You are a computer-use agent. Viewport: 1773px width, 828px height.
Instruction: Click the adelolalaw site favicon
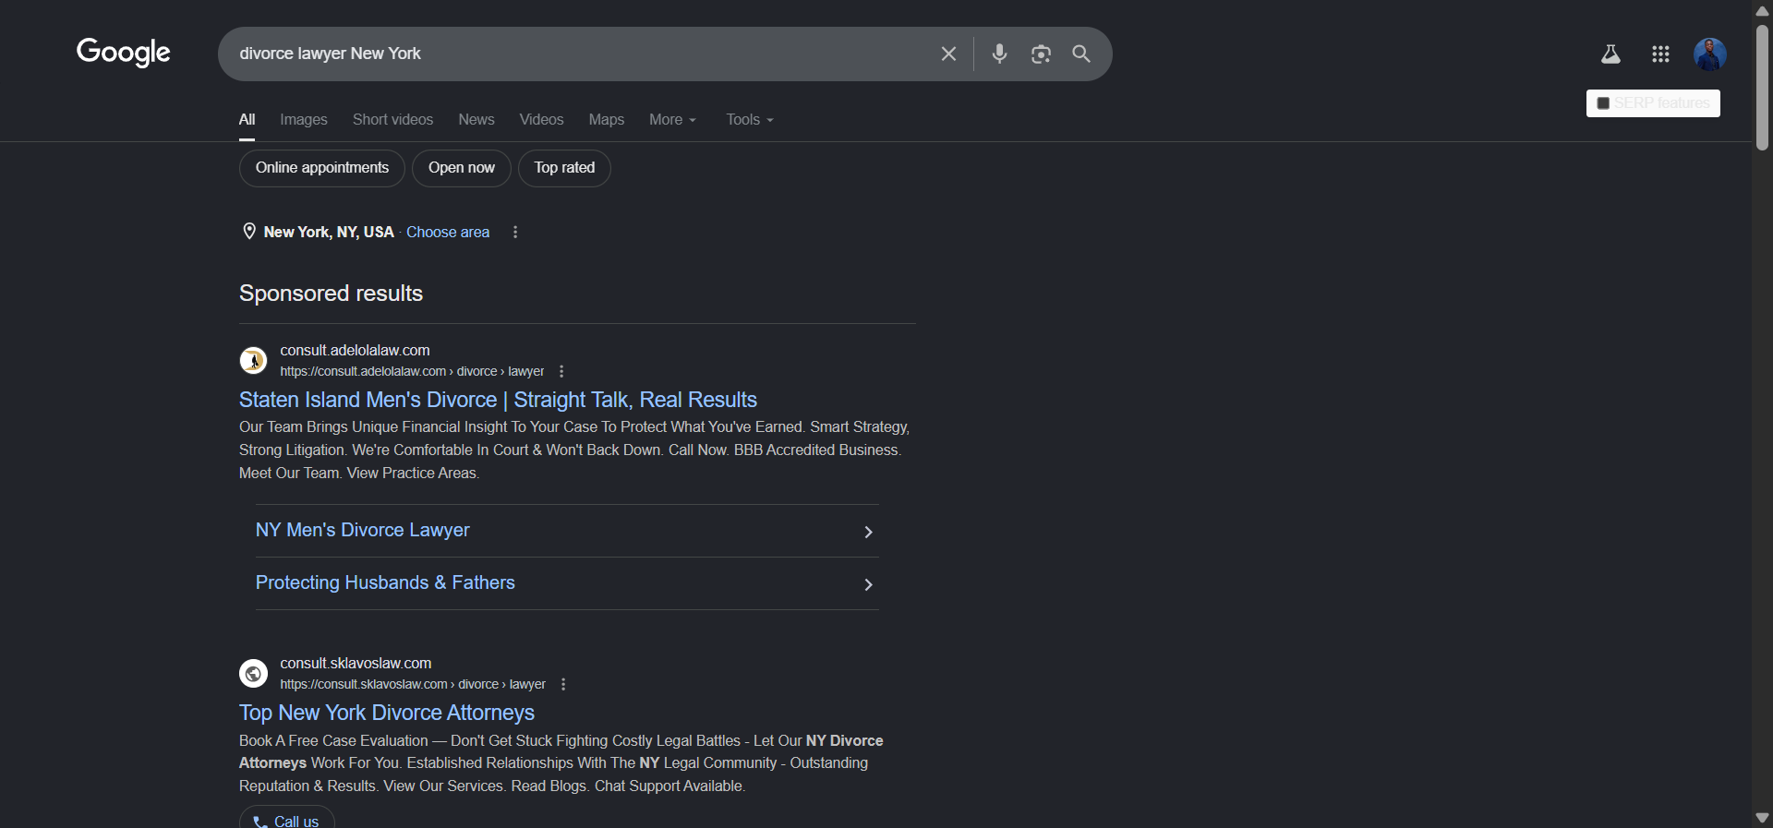coord(253,360)
